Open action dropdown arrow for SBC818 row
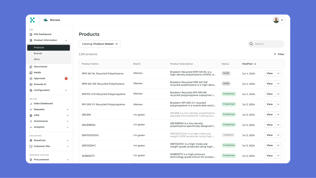Screen dimensions: 316x178 (x=278, y=115)
